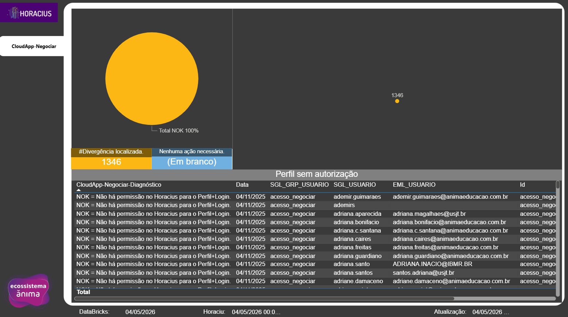The image size is (568, 317).
Task: Click email adriana.guardiano@animaeducacao.com.br
Action: click(451, 256)
